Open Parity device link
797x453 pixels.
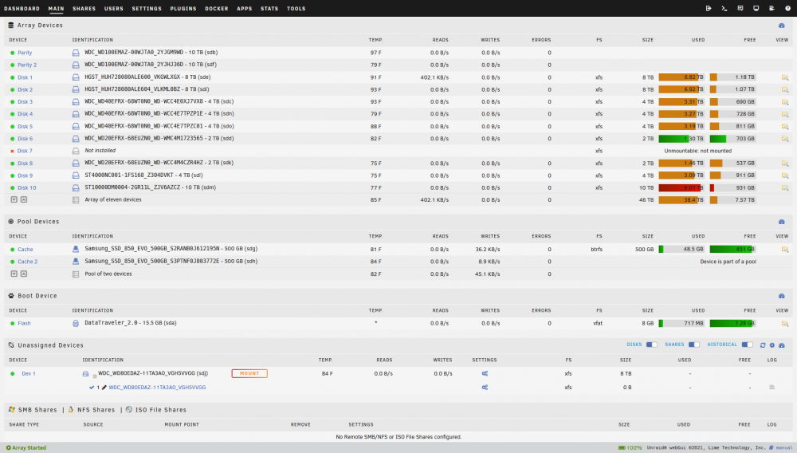click(25, 53)
